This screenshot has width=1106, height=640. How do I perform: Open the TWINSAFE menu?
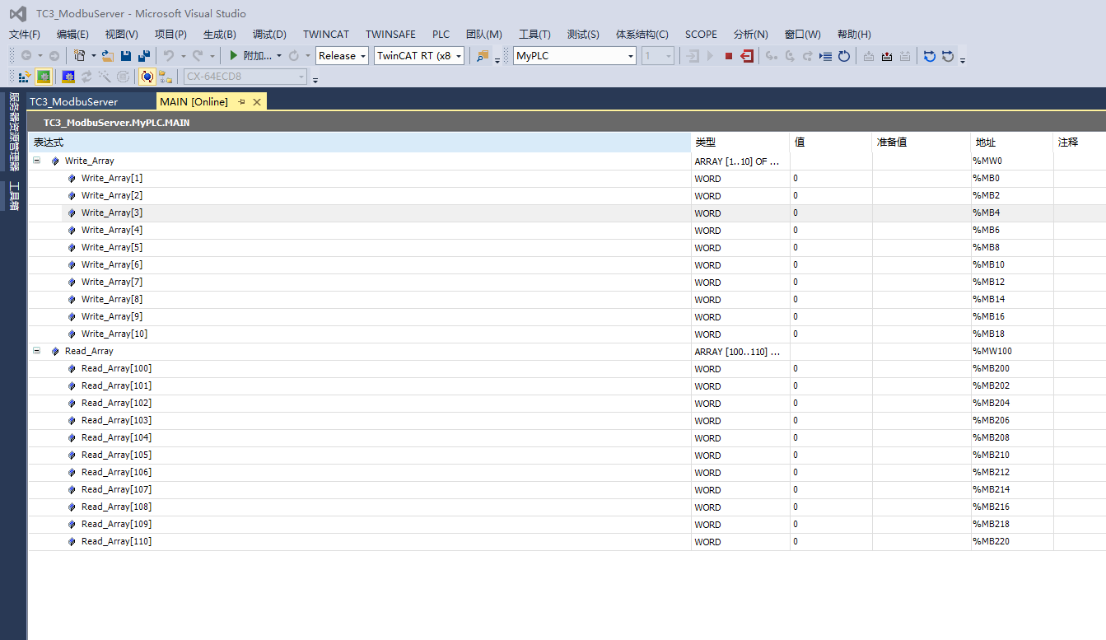coord(390,34)
